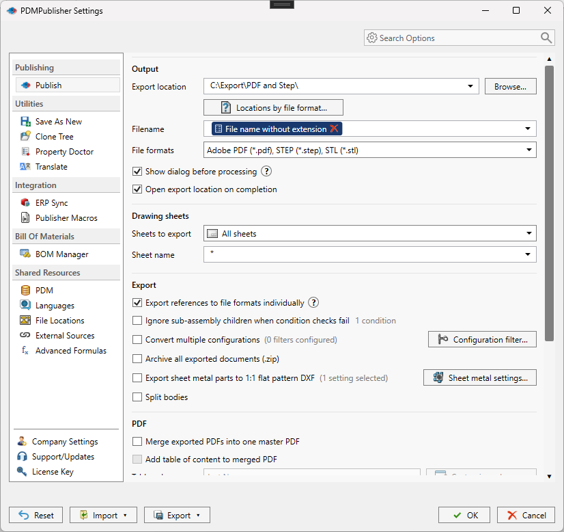Select the Languages globe icon
Screen dimensions: 564x532
click(x=25, y=305)
